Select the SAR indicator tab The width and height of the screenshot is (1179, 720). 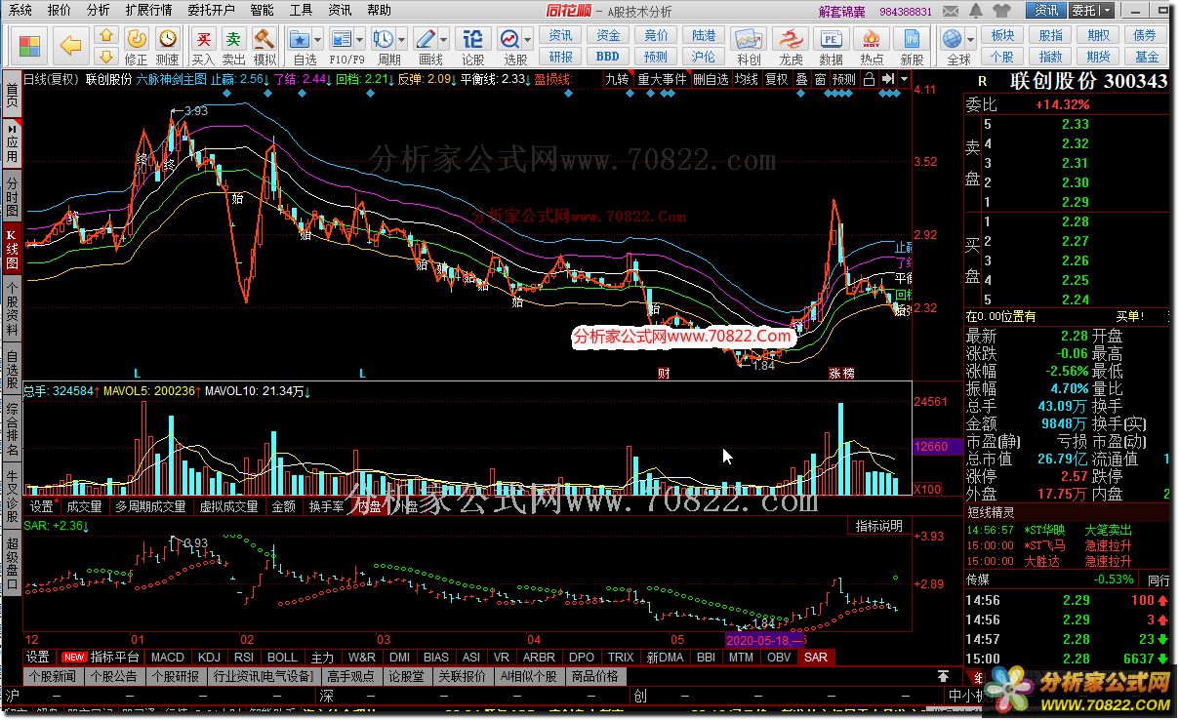(x=816, y=657)
